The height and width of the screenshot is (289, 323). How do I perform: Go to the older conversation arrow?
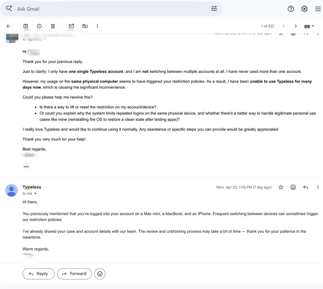[x=296, y=26]
